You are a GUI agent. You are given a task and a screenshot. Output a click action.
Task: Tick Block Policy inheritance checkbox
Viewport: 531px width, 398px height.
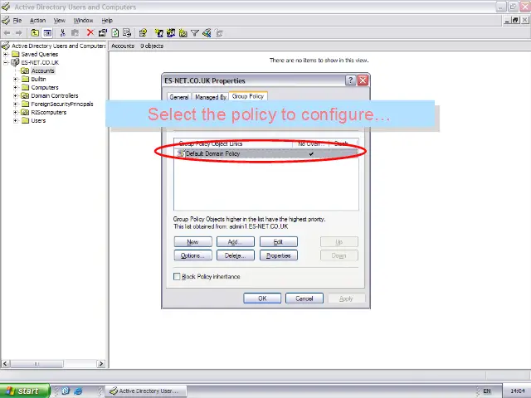click(177, 276)
